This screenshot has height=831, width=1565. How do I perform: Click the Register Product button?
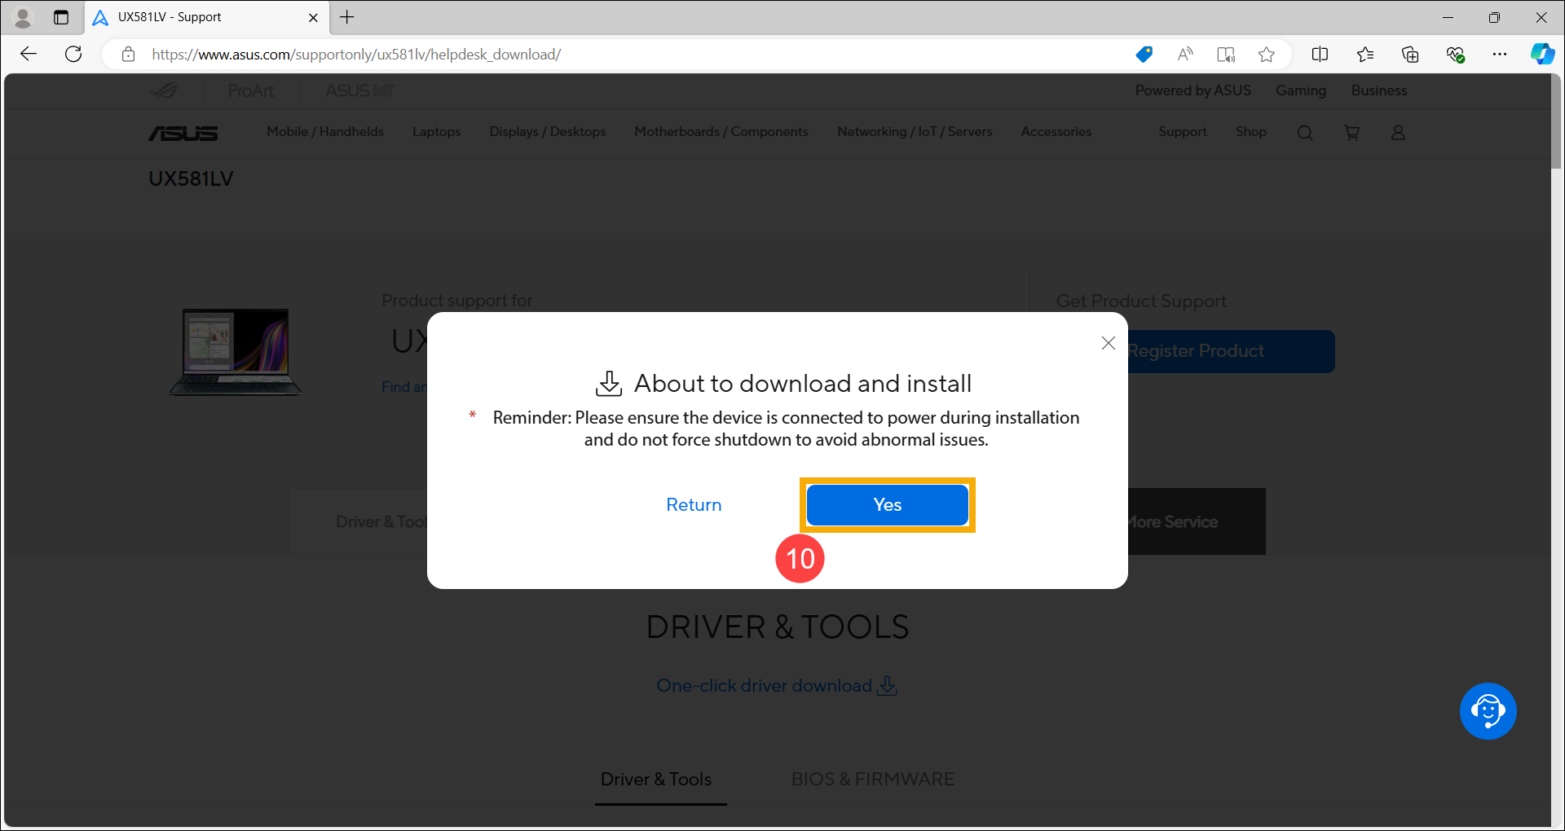pyautogui.click(x=1231, y=351)
